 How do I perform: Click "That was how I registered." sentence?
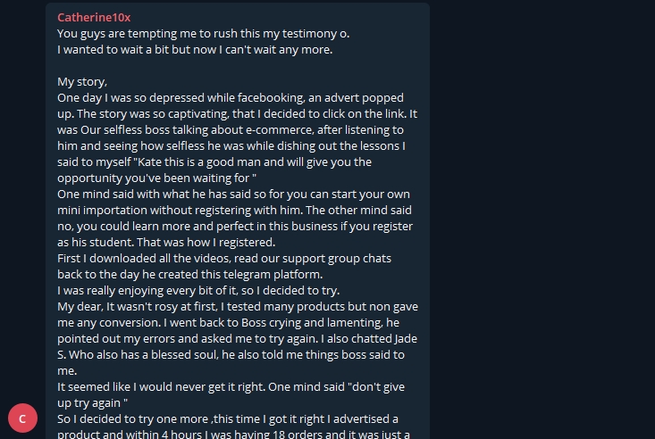pyautogui.click(x=206, y=243)
